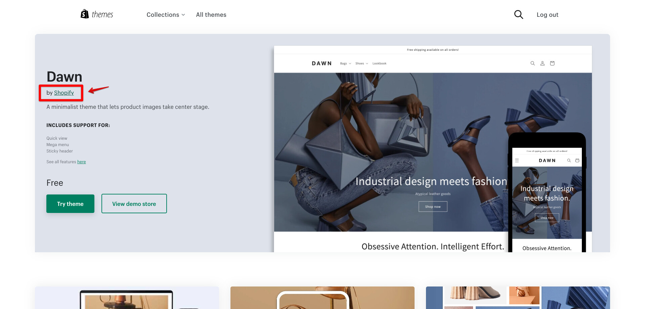
Task: Expand the Collections dropdown menu
Action: click(x=166, y=15)
